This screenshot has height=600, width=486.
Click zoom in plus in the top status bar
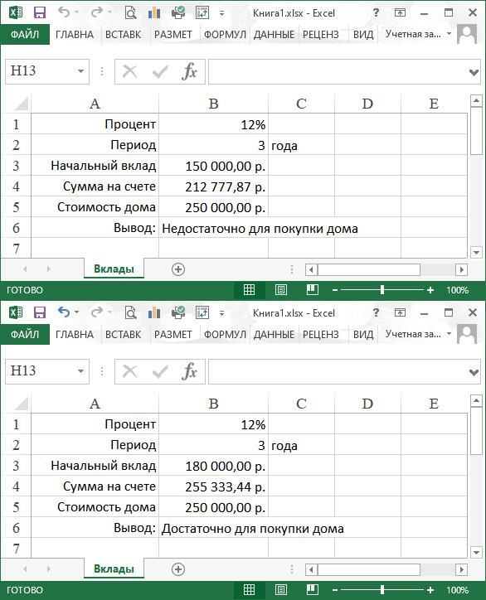(430, 290)
